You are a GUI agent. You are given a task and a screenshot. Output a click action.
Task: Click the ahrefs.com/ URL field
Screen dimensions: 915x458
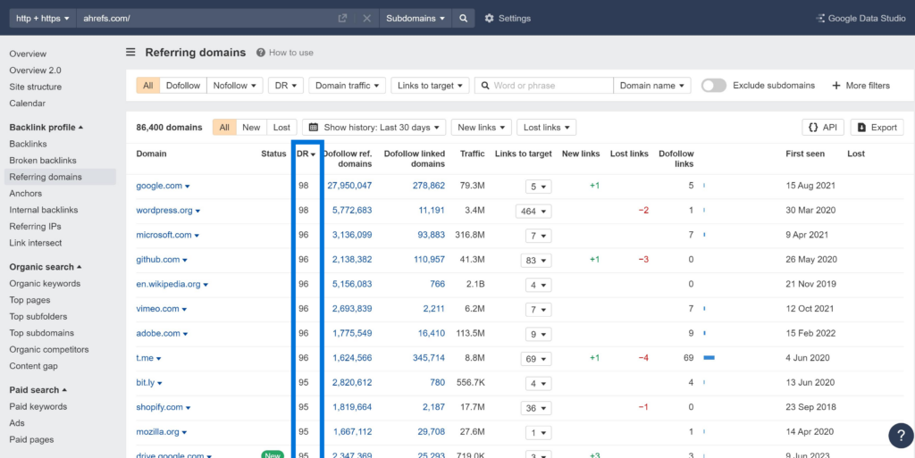(205, 18)
